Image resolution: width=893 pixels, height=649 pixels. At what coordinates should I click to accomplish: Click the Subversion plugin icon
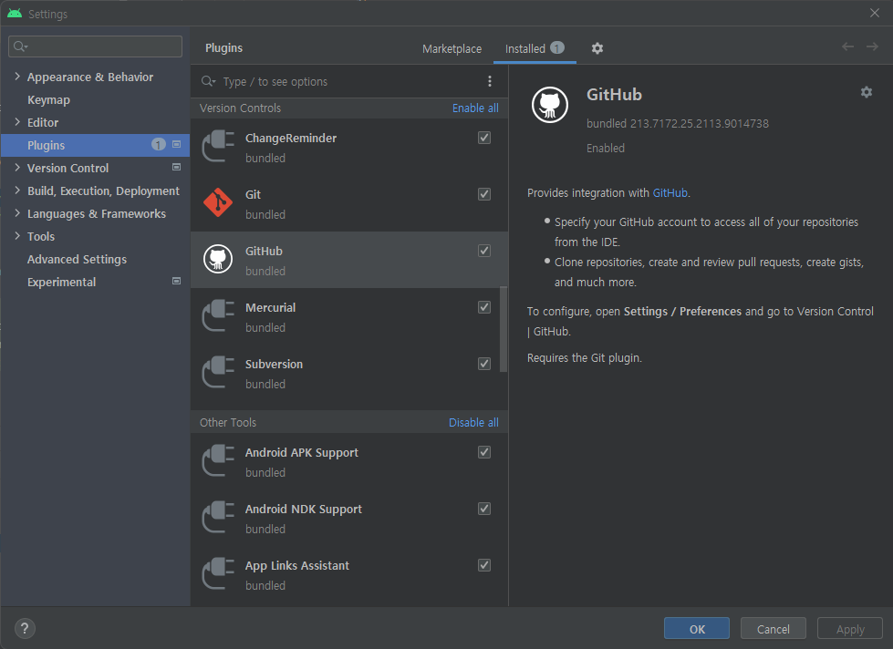[218, 372]
